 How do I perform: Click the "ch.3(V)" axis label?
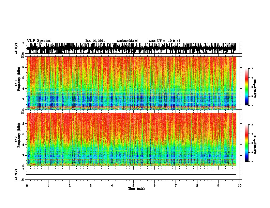(x=16, y=174)
